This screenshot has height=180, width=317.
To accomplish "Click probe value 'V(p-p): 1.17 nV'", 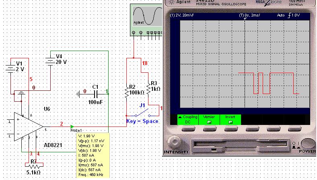I will [91, 141].
